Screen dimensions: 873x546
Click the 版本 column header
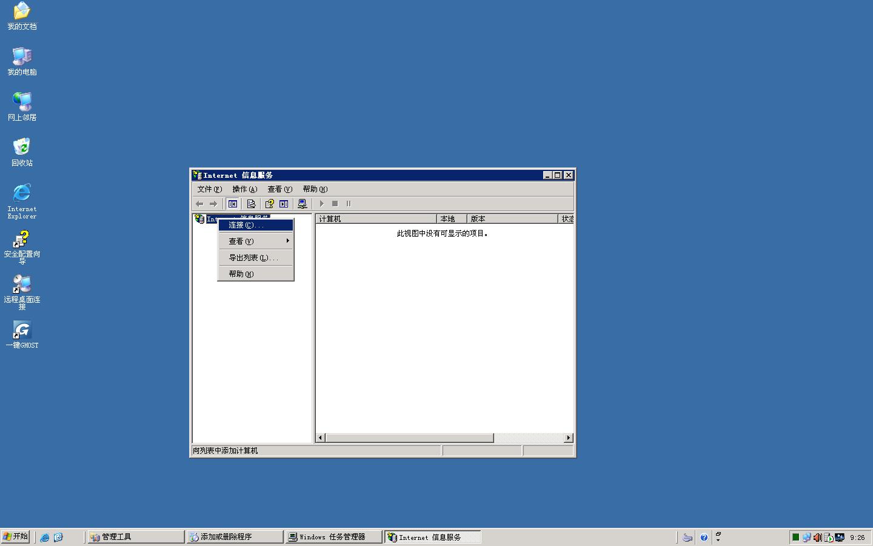[512, 219]
